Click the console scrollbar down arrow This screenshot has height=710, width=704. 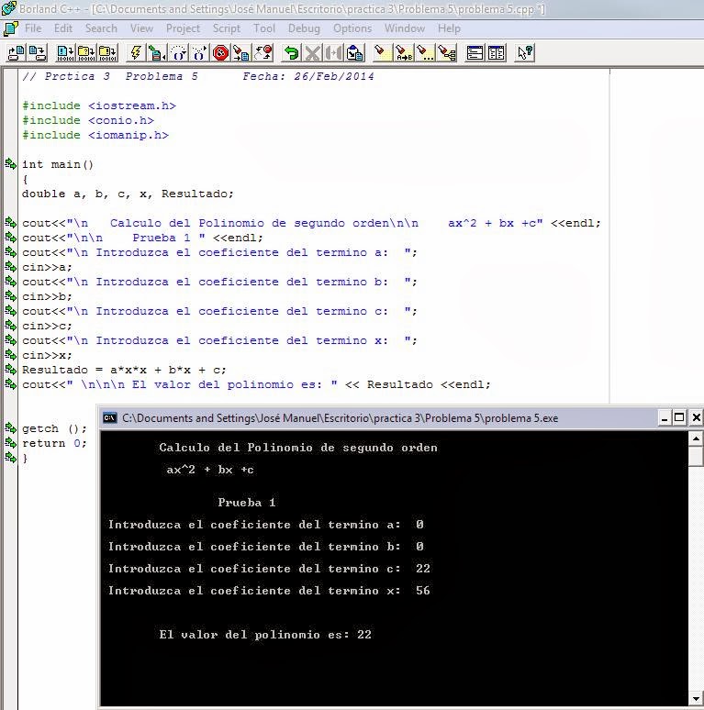pos(696,699)
